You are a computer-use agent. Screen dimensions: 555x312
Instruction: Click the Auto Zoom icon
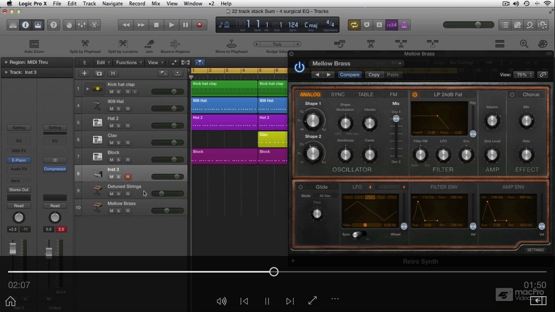[x=34, y=43]
